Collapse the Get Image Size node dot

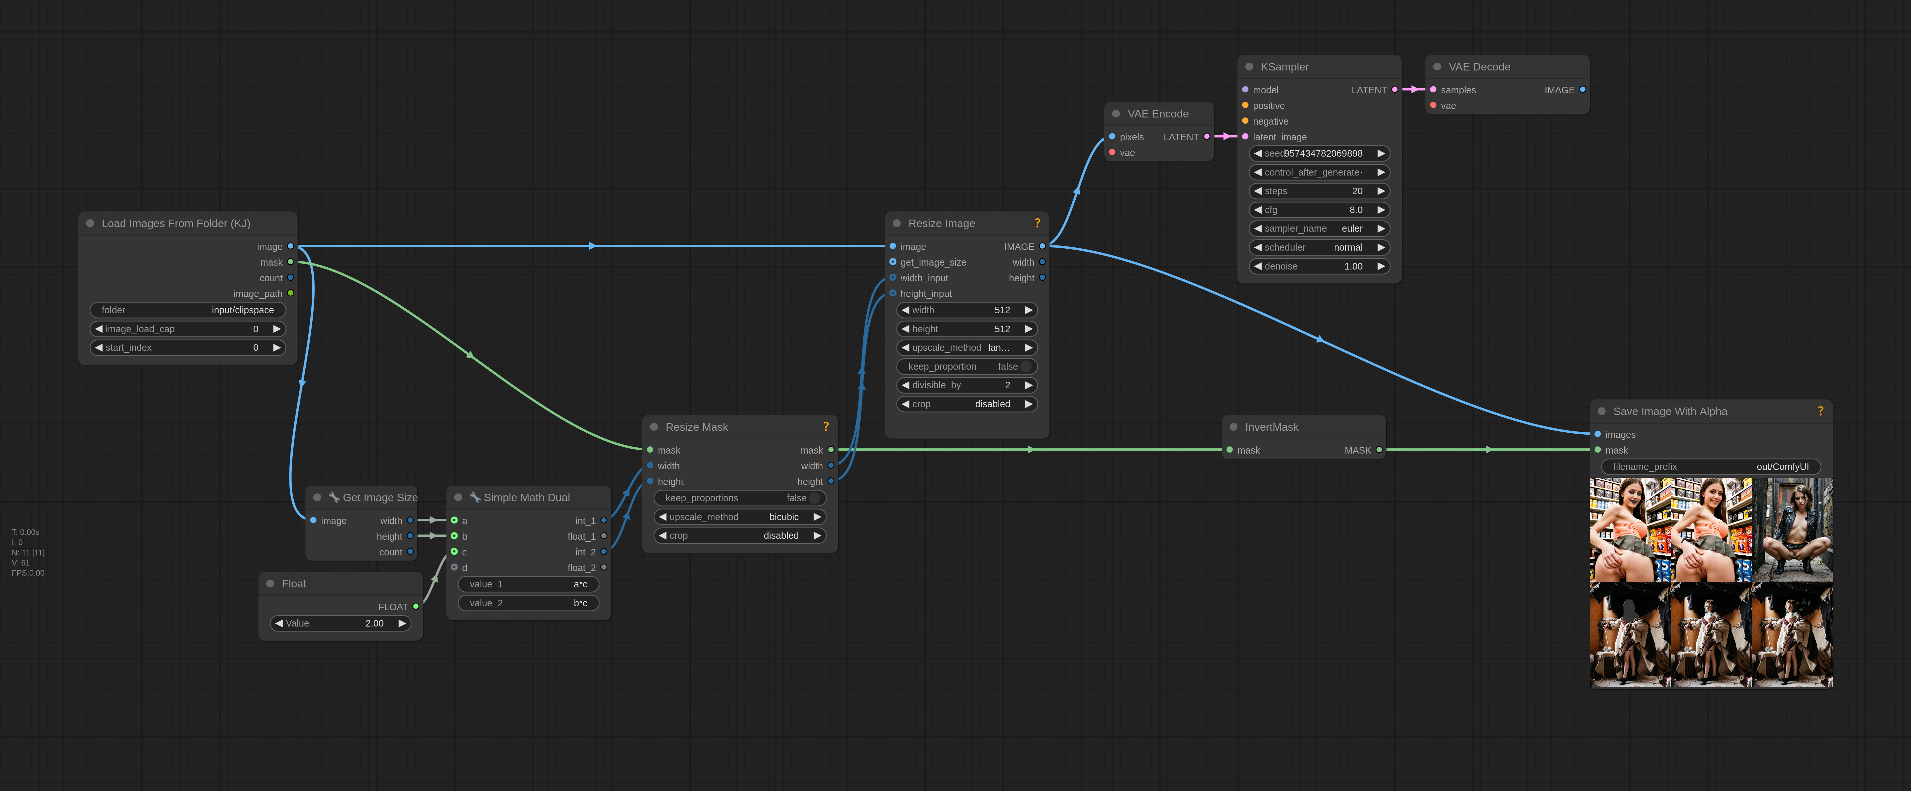317,497
